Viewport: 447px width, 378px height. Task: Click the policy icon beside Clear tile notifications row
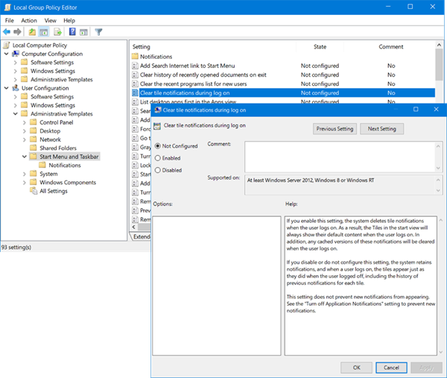[x=135, y=93]
